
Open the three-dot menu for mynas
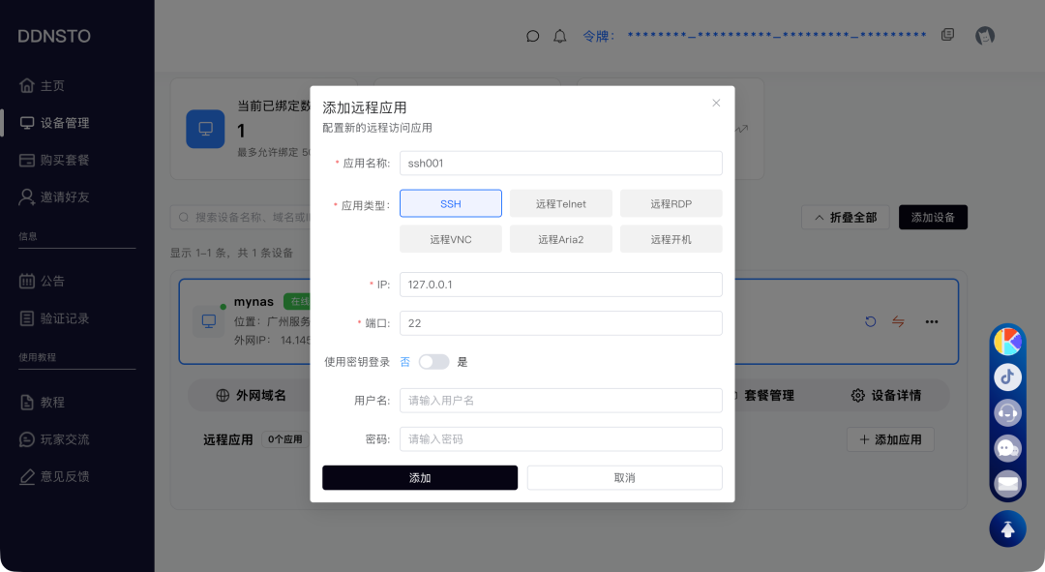point(931,321)
